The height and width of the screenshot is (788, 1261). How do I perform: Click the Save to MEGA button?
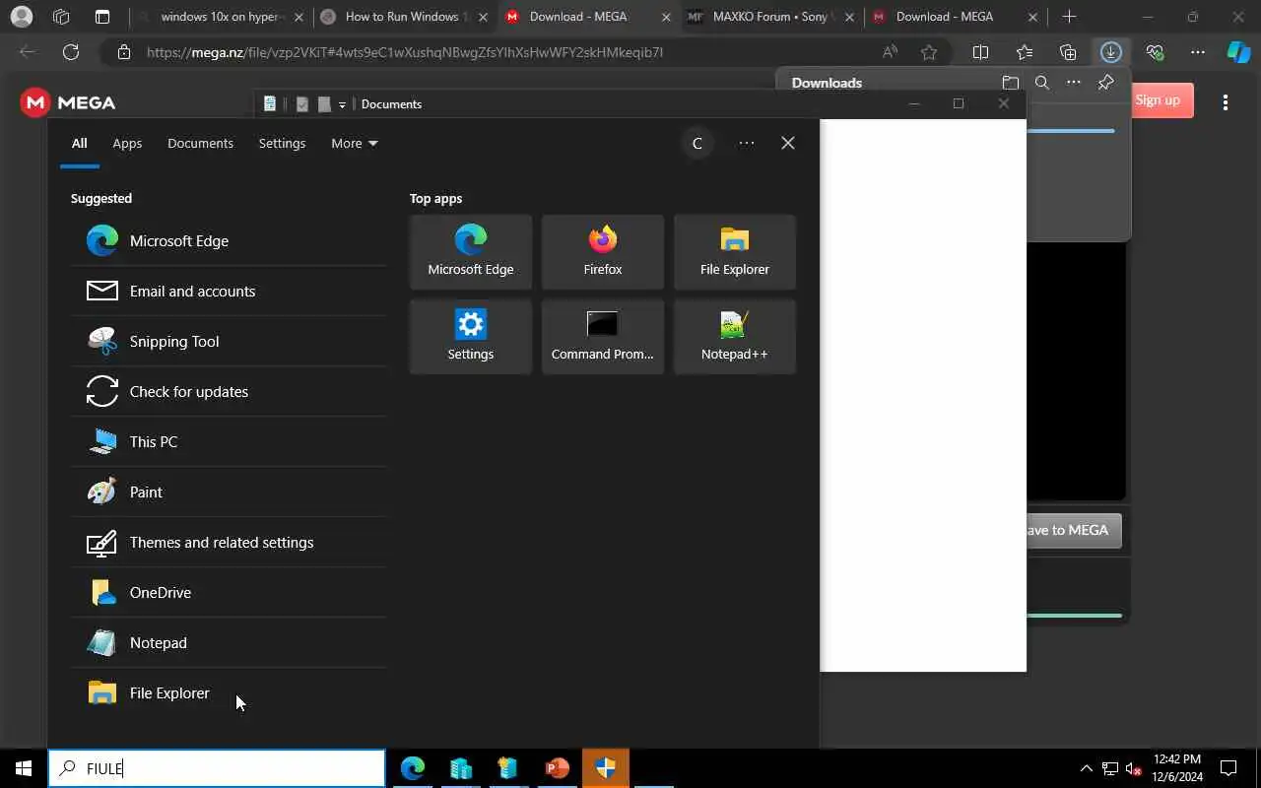point(1072,530)
